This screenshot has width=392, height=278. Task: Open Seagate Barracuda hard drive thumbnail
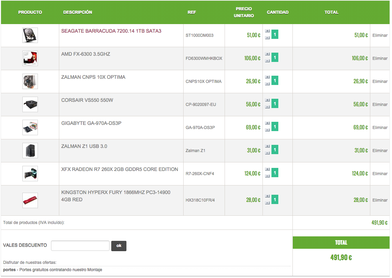click(30, 35)
